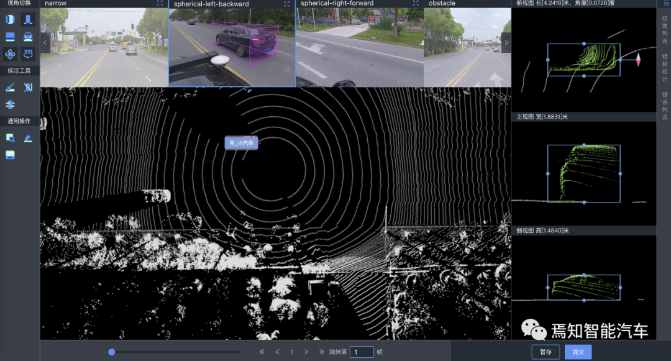This screenshot has height=361, width=671.
Task: Select the align tool in 标注工具
Action: tap(10, 104)
